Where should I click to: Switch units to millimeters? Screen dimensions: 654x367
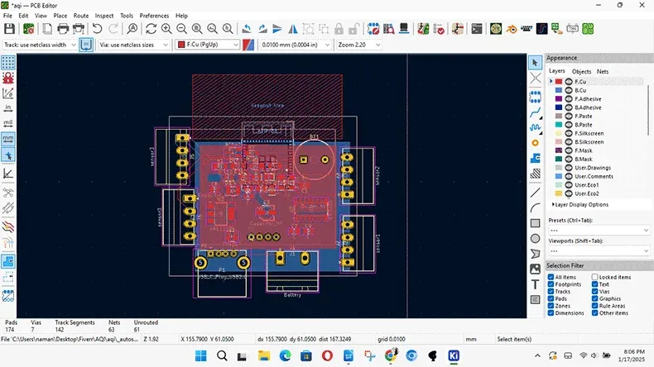click(x=8, y=138)
